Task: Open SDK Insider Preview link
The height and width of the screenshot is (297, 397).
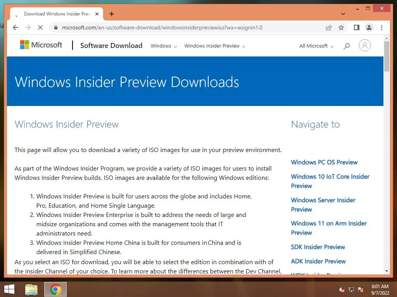Action: (318, 247)
